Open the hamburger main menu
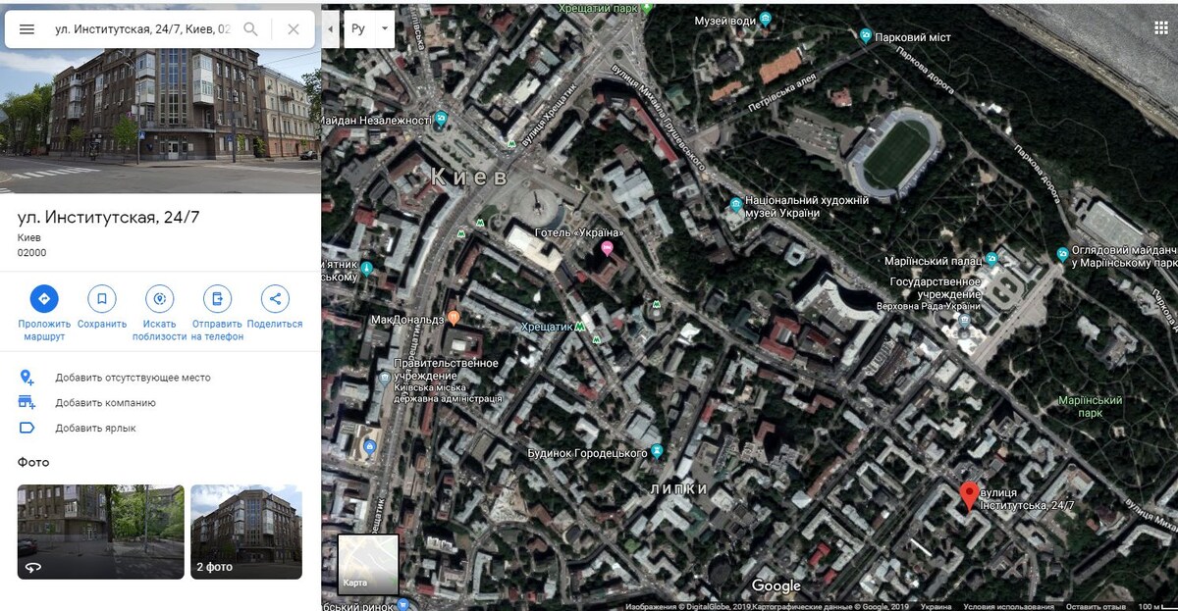This screenshot has height=611, width=1178. pos(27,29)
